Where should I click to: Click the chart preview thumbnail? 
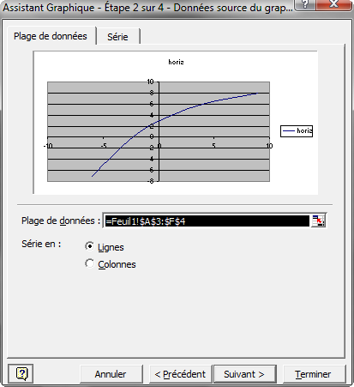[176, 123]
